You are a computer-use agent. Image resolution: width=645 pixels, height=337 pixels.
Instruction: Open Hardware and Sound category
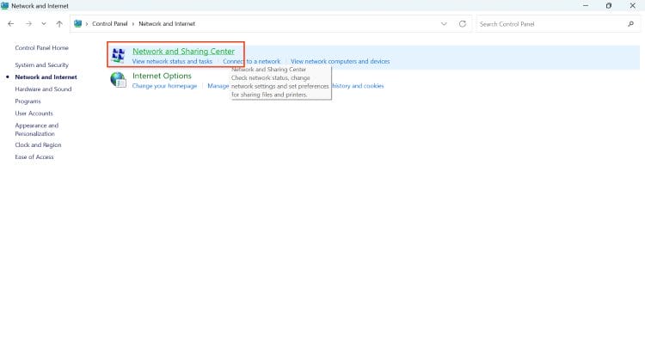tap(43, 89)
